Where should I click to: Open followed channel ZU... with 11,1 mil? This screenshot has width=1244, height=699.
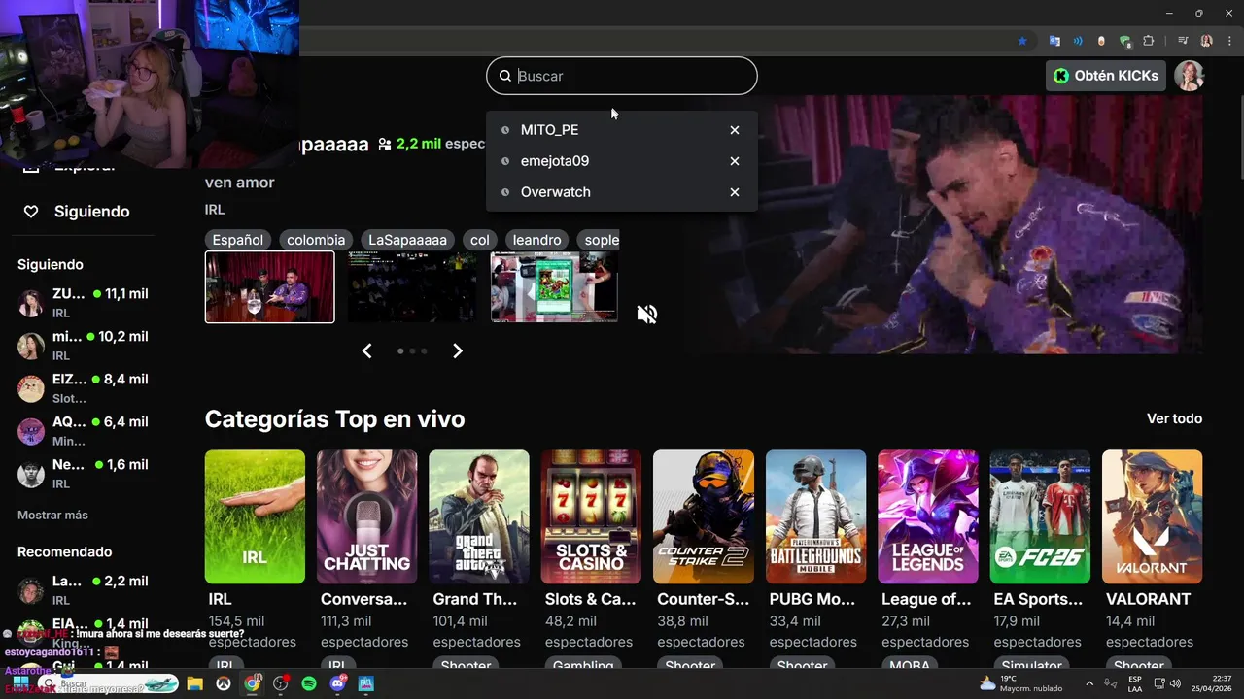[86, 303]
